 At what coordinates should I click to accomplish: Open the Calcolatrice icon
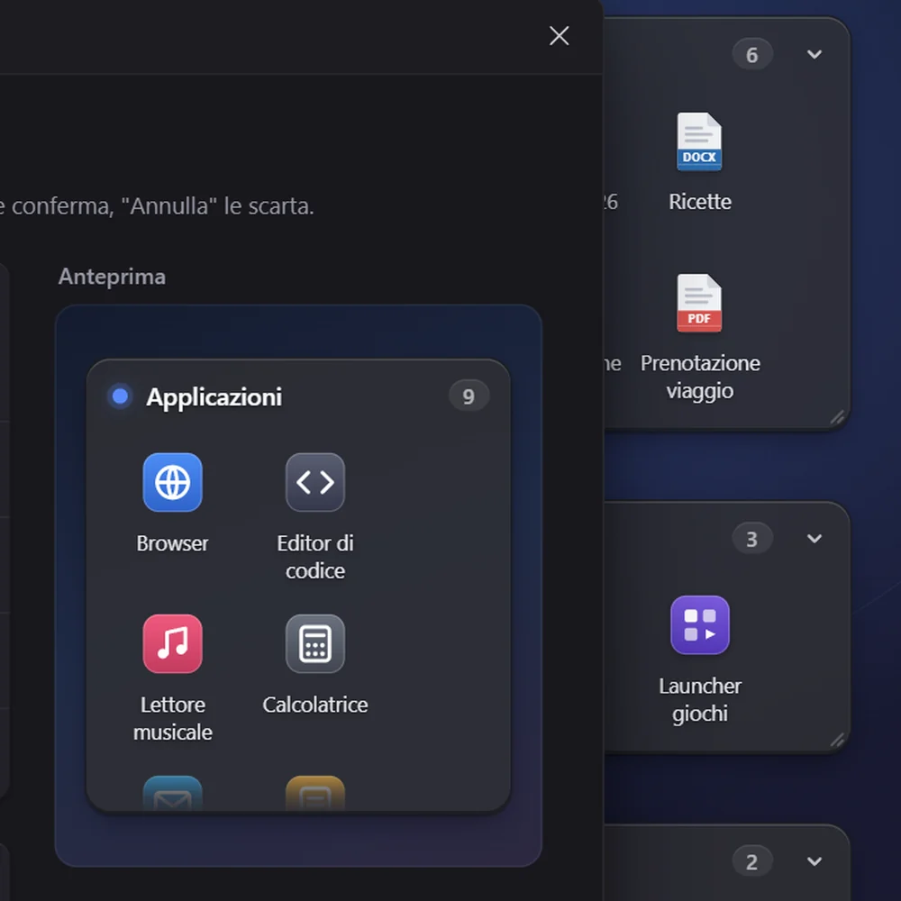pyautogui.click(x=314, y=643)
